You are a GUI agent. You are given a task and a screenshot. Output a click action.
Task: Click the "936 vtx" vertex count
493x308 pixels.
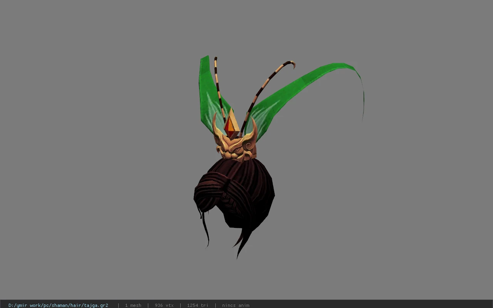[x=164, y=305]
